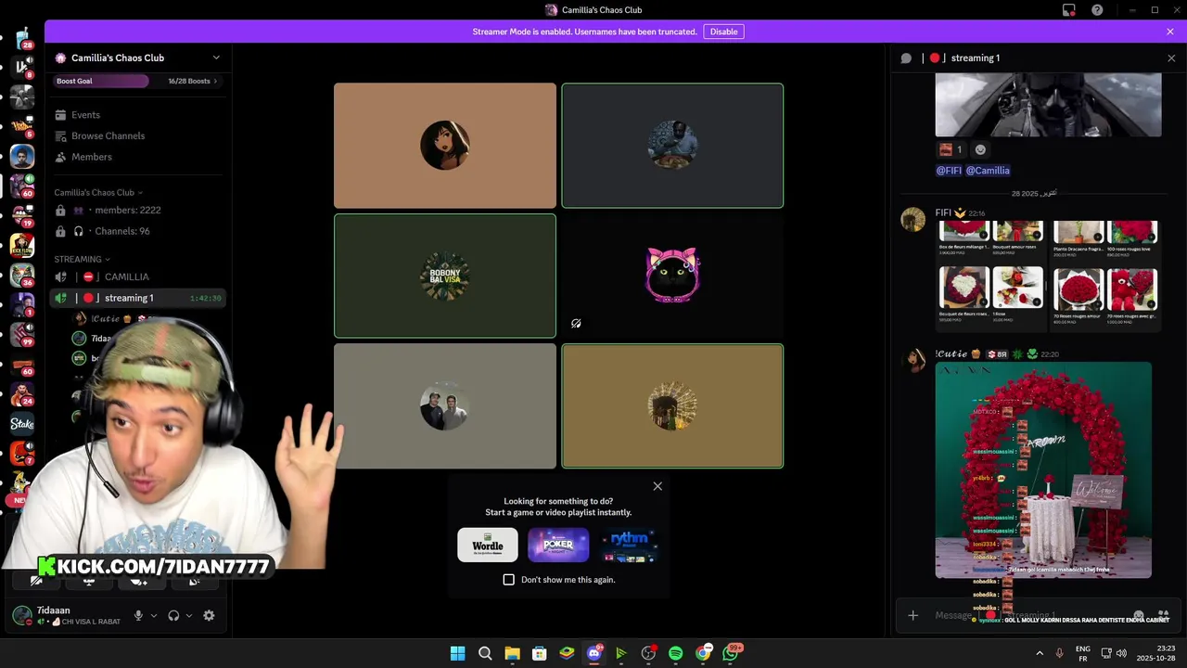Open Discord taskbar icon

click(x=594, y=653)
